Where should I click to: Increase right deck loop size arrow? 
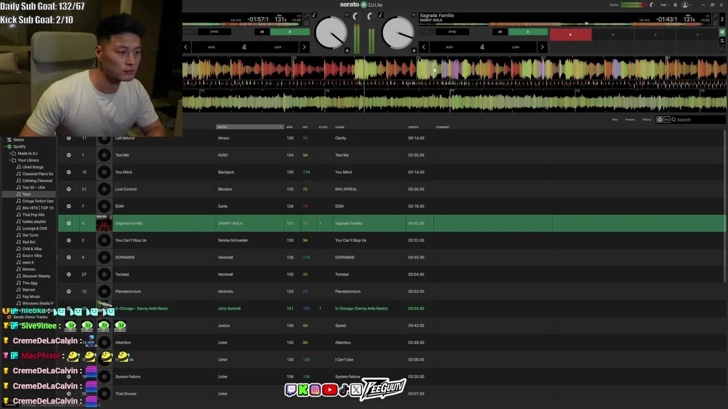click(542, 47)
